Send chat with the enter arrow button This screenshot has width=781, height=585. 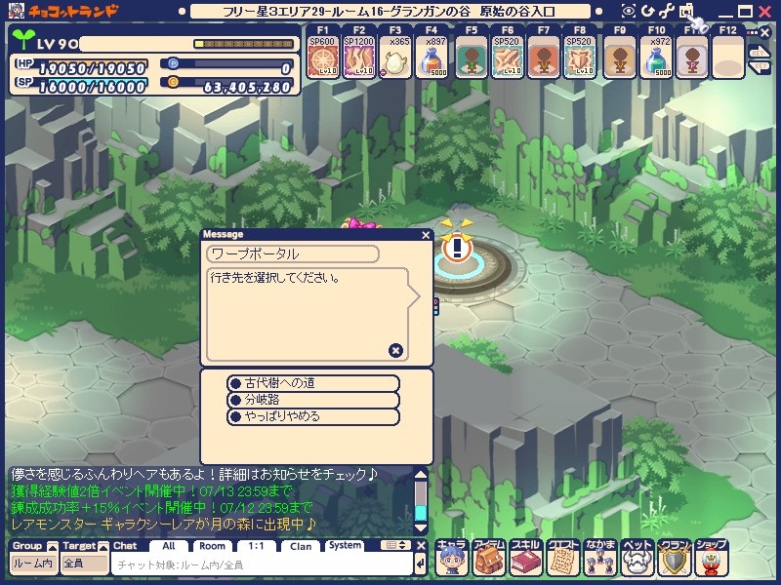click(x=421, y=564)
